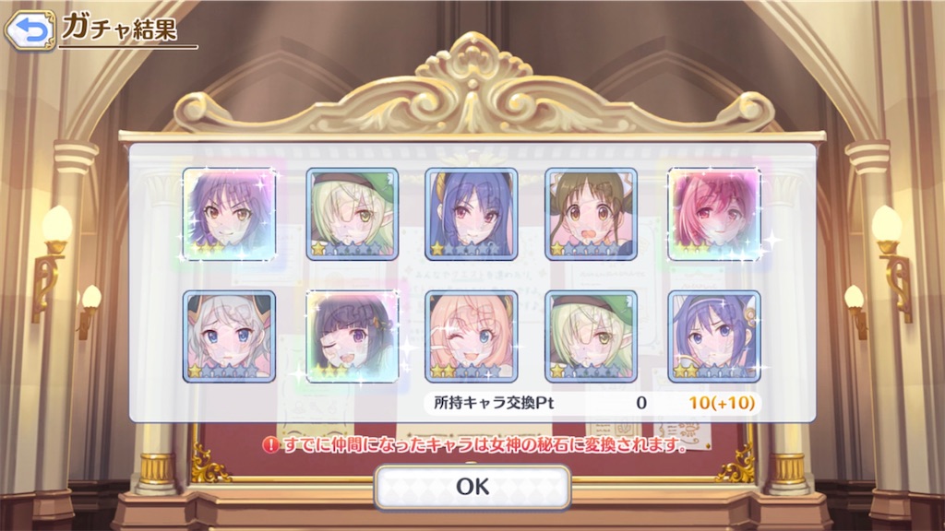This screenshot has height=531, width=945.
Task: Tap the blue back arrow icon
Action: [x=30, y=29]
